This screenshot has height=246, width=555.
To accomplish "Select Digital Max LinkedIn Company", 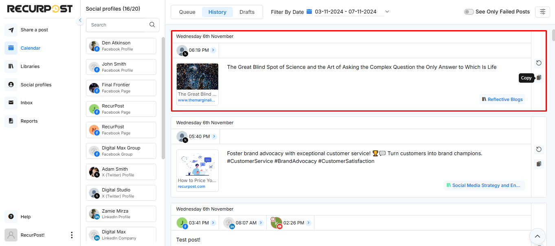I will tap(121, 235).
